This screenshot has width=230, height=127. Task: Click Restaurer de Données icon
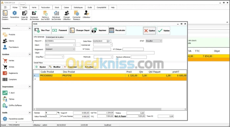click(x=34, y=15)
